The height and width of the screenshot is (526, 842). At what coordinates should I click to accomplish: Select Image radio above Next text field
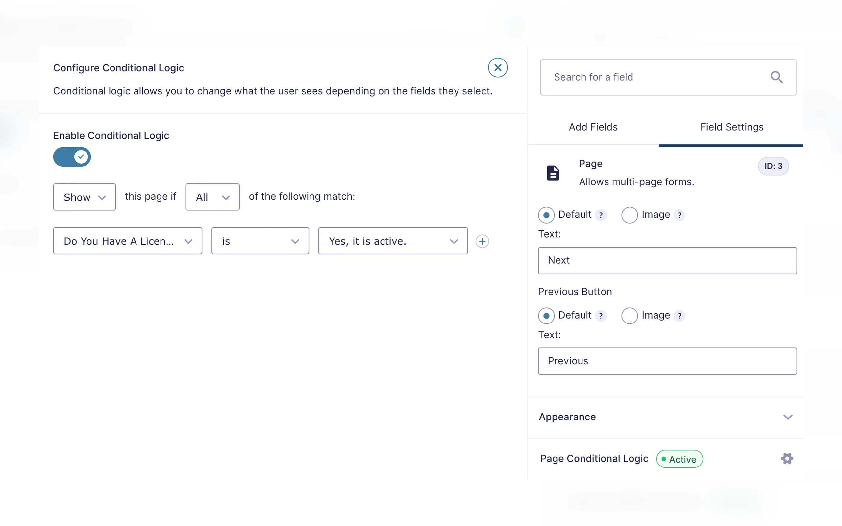(x=630, y=215)
